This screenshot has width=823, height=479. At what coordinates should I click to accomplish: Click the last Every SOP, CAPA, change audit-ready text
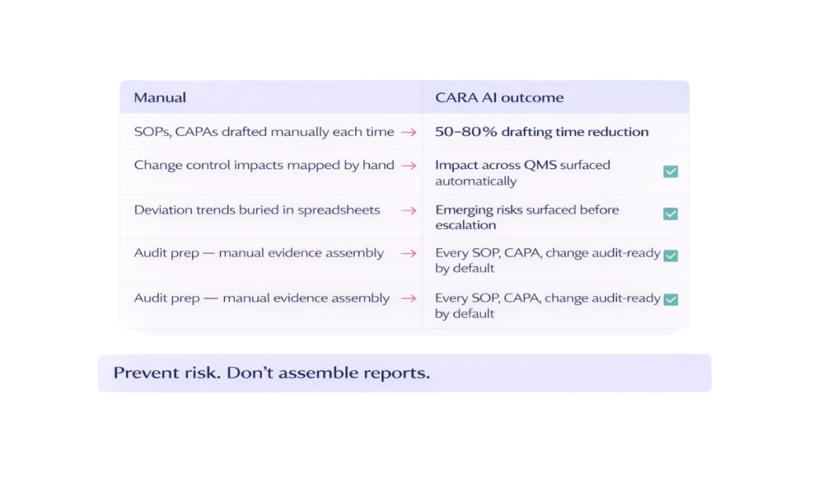(x=547, y=305)
